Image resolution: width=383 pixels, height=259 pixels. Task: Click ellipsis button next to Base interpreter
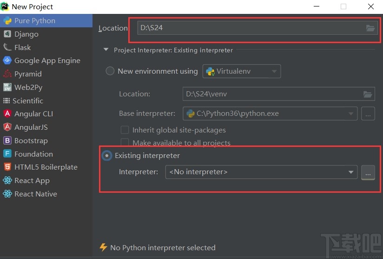(368, 114)
